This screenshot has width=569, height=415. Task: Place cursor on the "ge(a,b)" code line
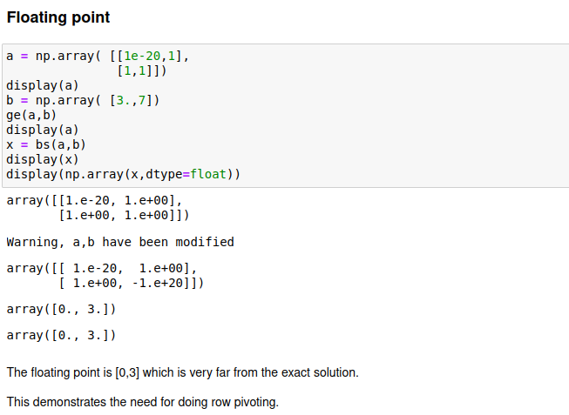(31, 115)
